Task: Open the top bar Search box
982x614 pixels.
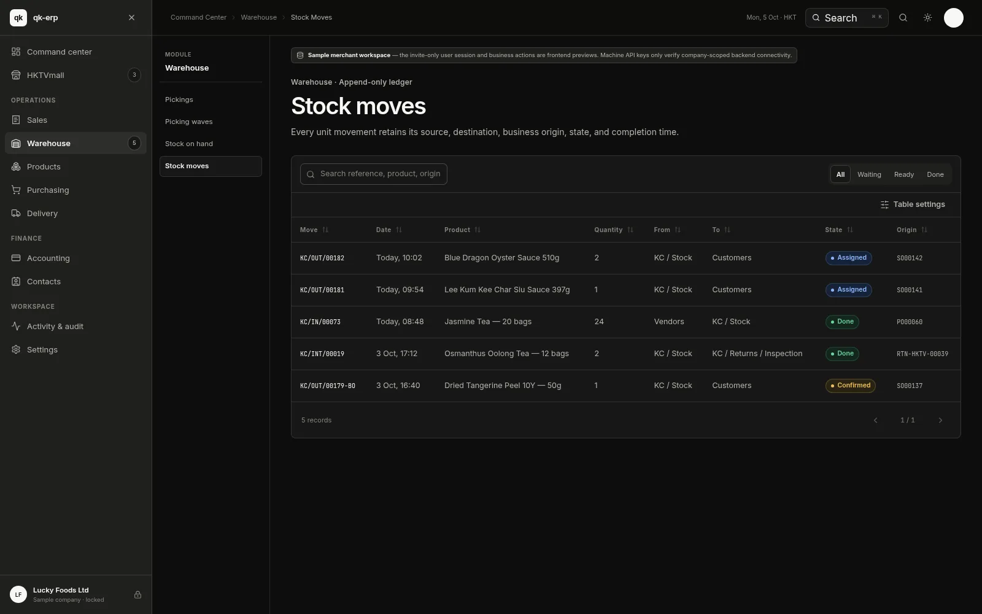Action: (846, 18)
